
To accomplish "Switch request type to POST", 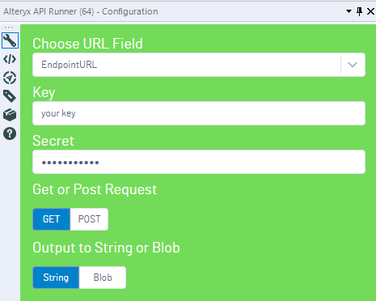I will click(x=89, y=219).
